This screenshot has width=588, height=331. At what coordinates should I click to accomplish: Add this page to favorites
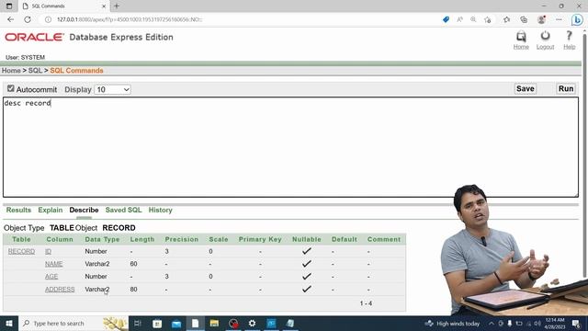pyautogui.click(x=488, y=19)
